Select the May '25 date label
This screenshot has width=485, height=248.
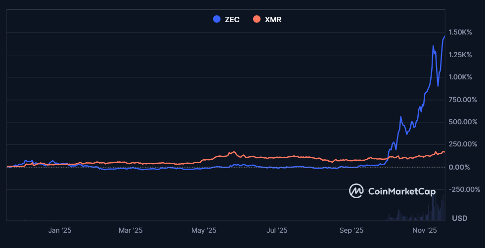(x=204, y=230)
